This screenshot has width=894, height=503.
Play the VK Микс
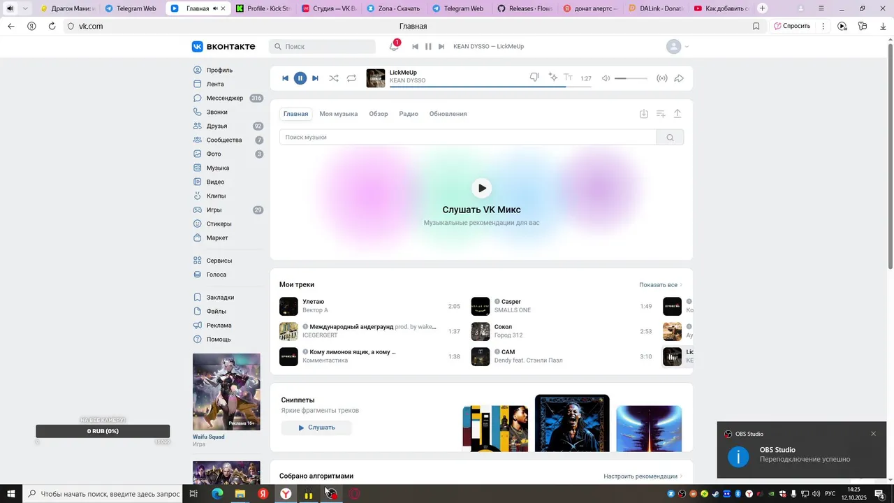pos(482,188)
